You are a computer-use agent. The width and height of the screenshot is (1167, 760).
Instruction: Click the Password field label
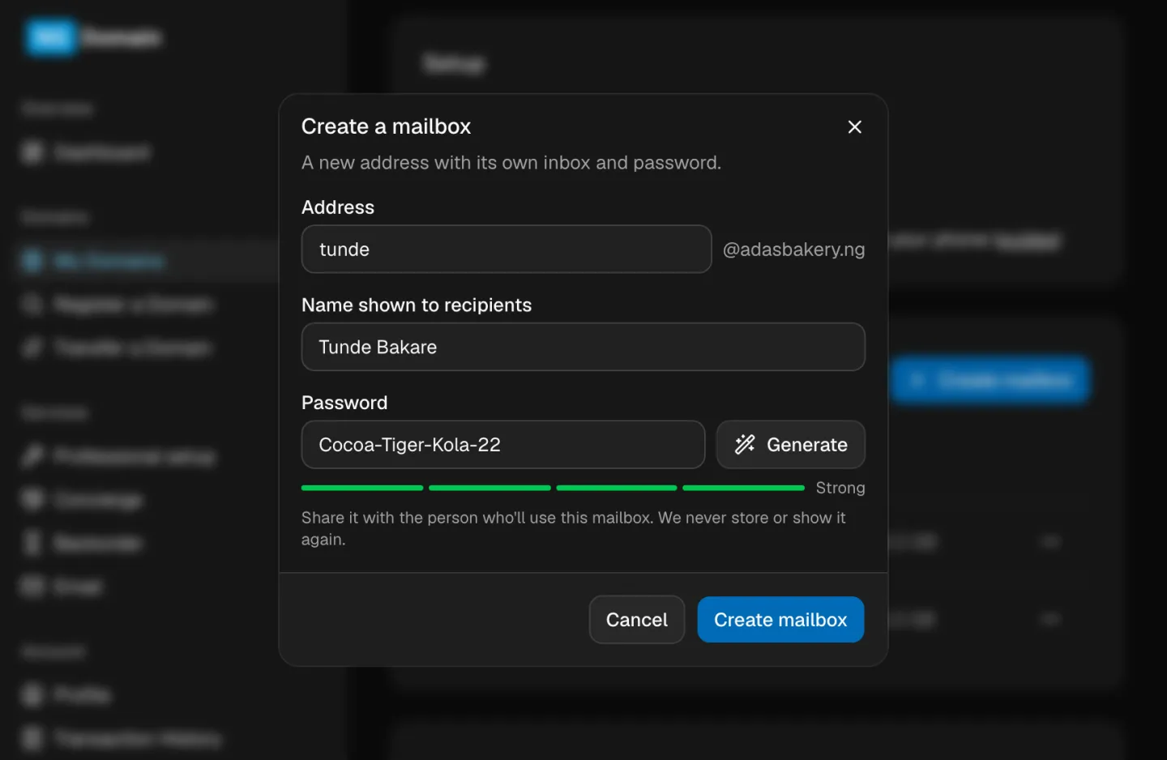pos(344,403)
